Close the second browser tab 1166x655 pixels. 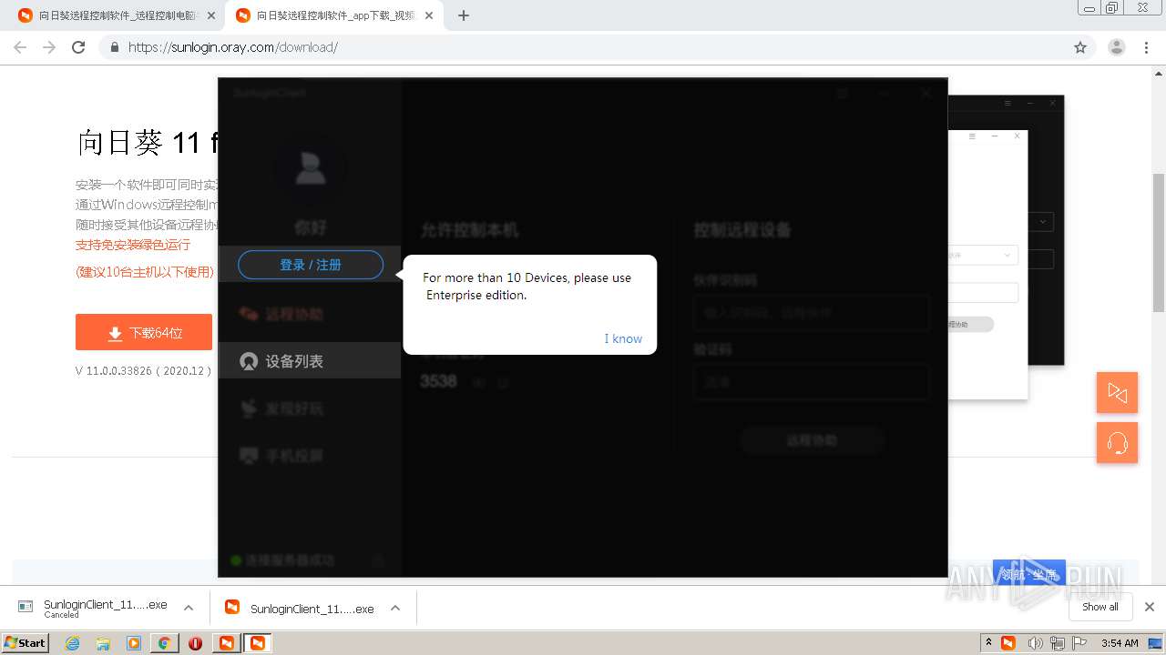[x=429, y=15]
